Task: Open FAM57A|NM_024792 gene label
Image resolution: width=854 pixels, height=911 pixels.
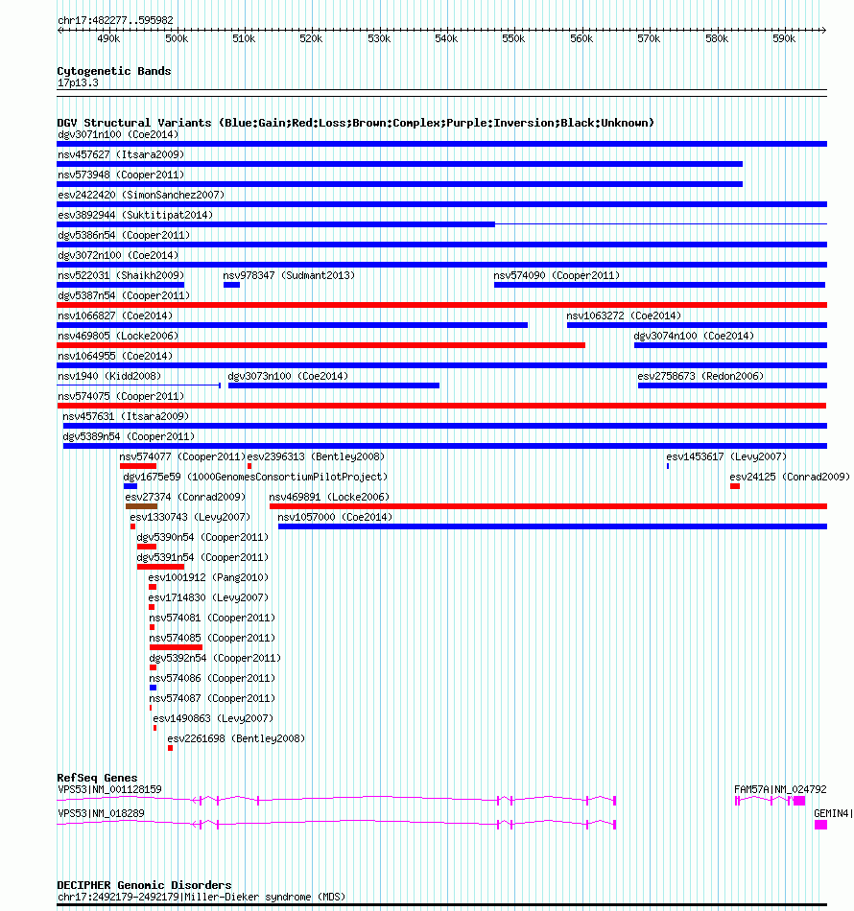Action: coord(780,789)
